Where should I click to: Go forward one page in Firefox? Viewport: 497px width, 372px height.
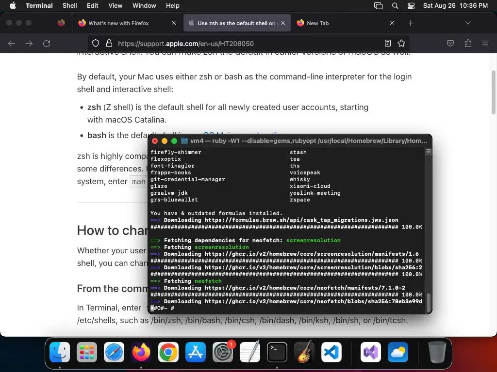[x=29, y=43]
